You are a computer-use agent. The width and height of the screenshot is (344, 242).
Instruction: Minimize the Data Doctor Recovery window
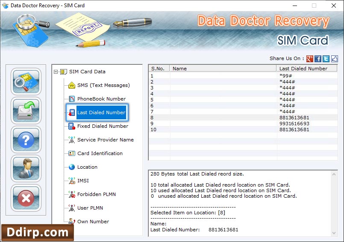click(x=295, y=6)
